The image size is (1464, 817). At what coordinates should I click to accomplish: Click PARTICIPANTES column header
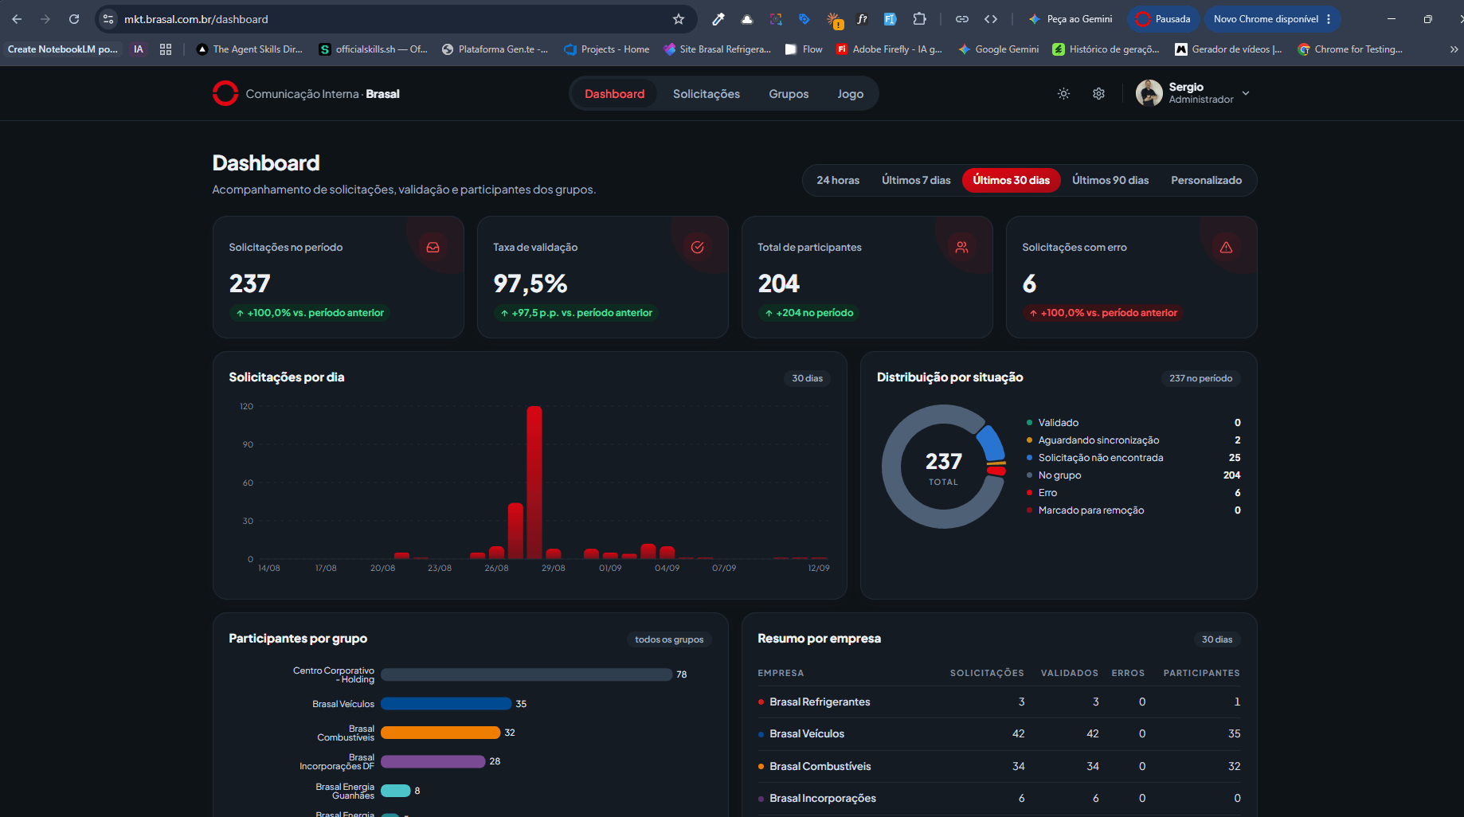[x=1201, y=673]
